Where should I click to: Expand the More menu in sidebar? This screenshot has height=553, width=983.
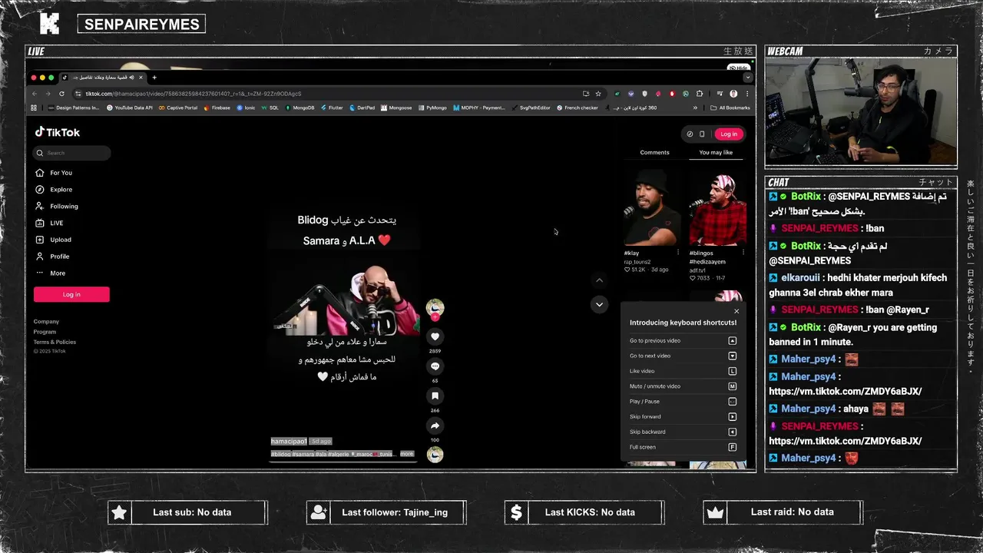tap(51, 273)
